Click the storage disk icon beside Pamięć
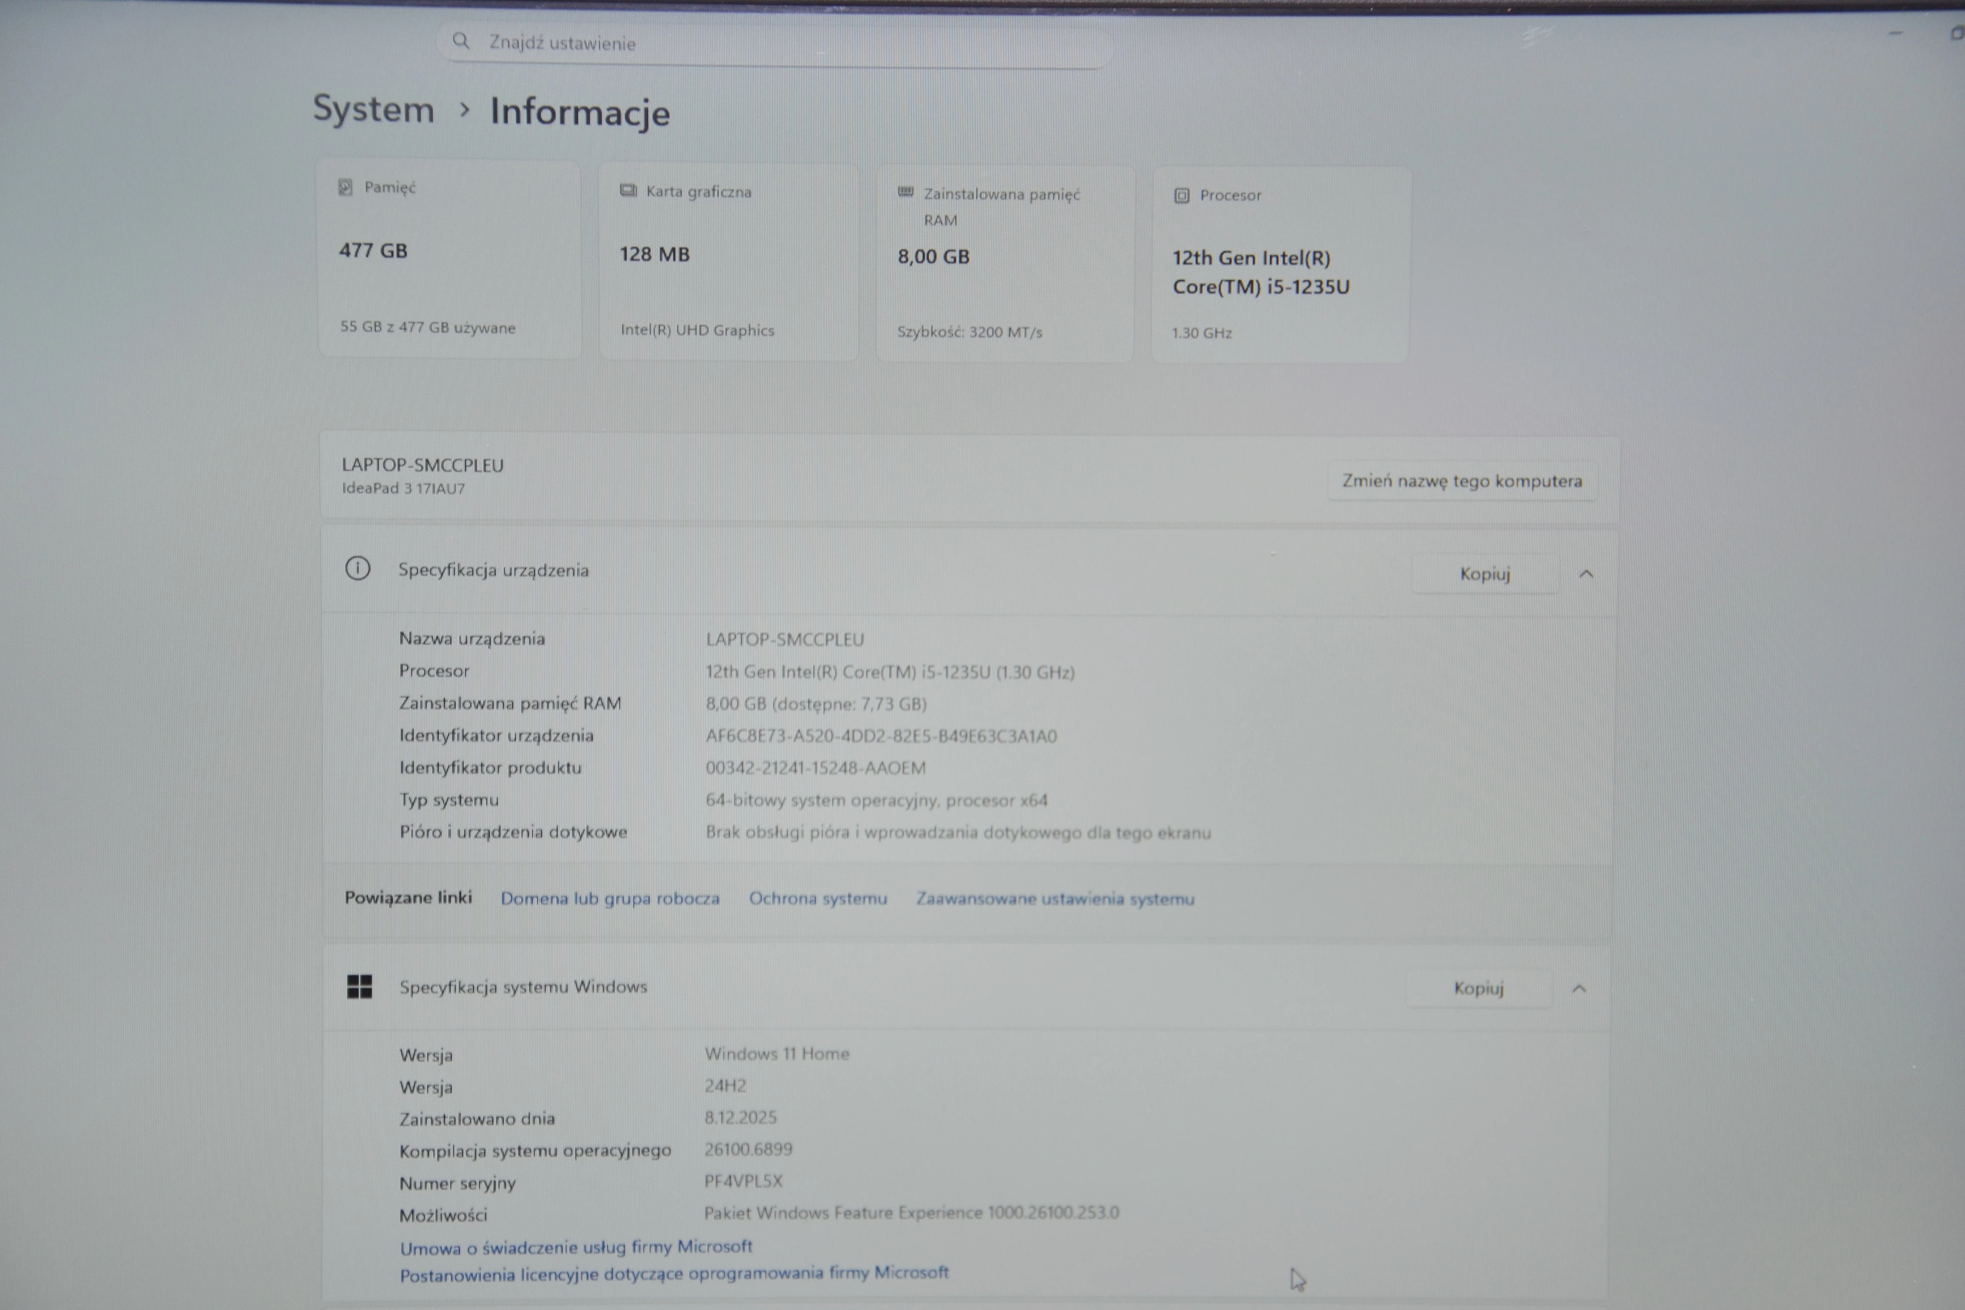Viewport: 1965px width, 1310px height. pyautogui.click(x=345, y=187)
